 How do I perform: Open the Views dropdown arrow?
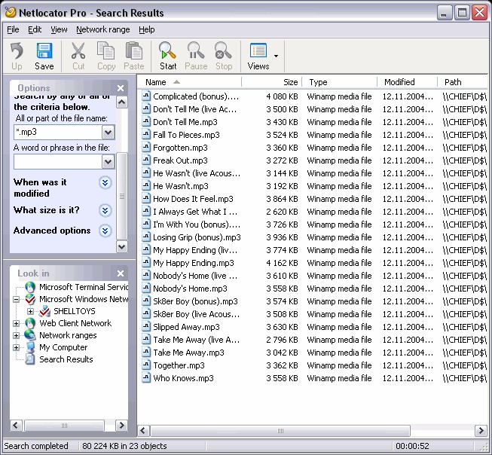pyautogui.click(x=276, y=56)
